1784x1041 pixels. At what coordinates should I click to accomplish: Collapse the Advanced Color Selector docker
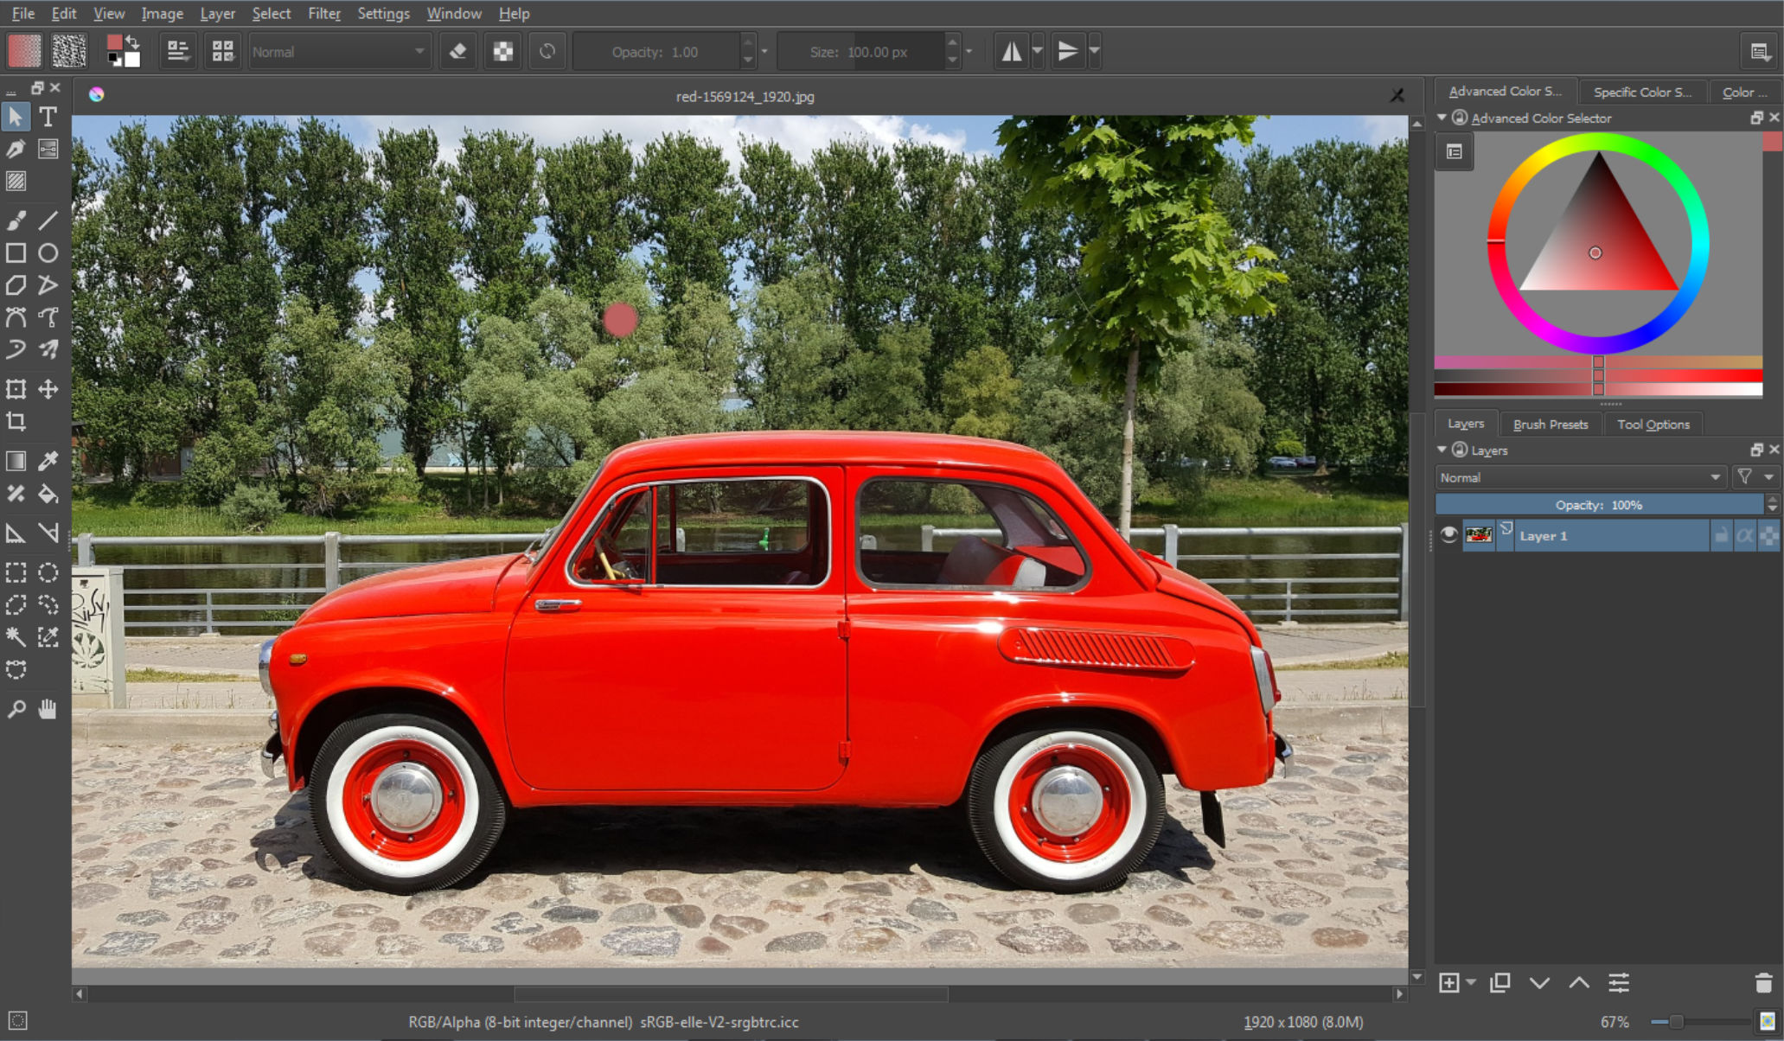tap(1442, 118)
